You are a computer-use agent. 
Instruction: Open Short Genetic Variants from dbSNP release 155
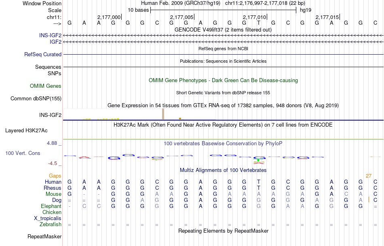[223, 93]
